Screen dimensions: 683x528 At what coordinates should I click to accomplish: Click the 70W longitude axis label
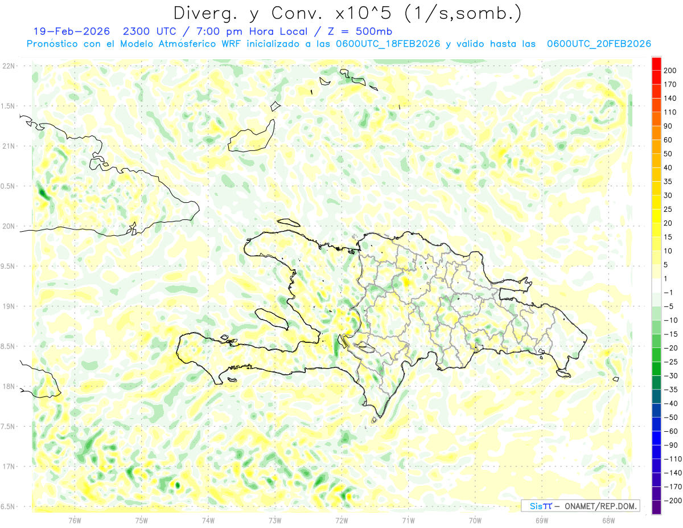click(475, 521)
